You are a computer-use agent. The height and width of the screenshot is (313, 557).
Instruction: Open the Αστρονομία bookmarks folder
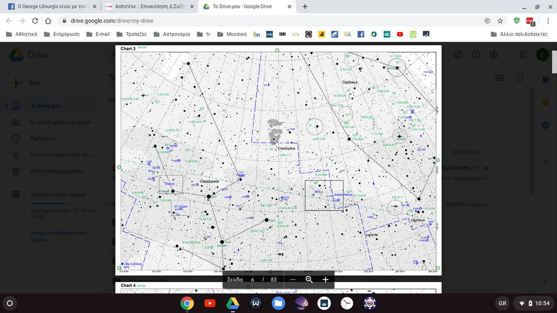tap(172, 34)
